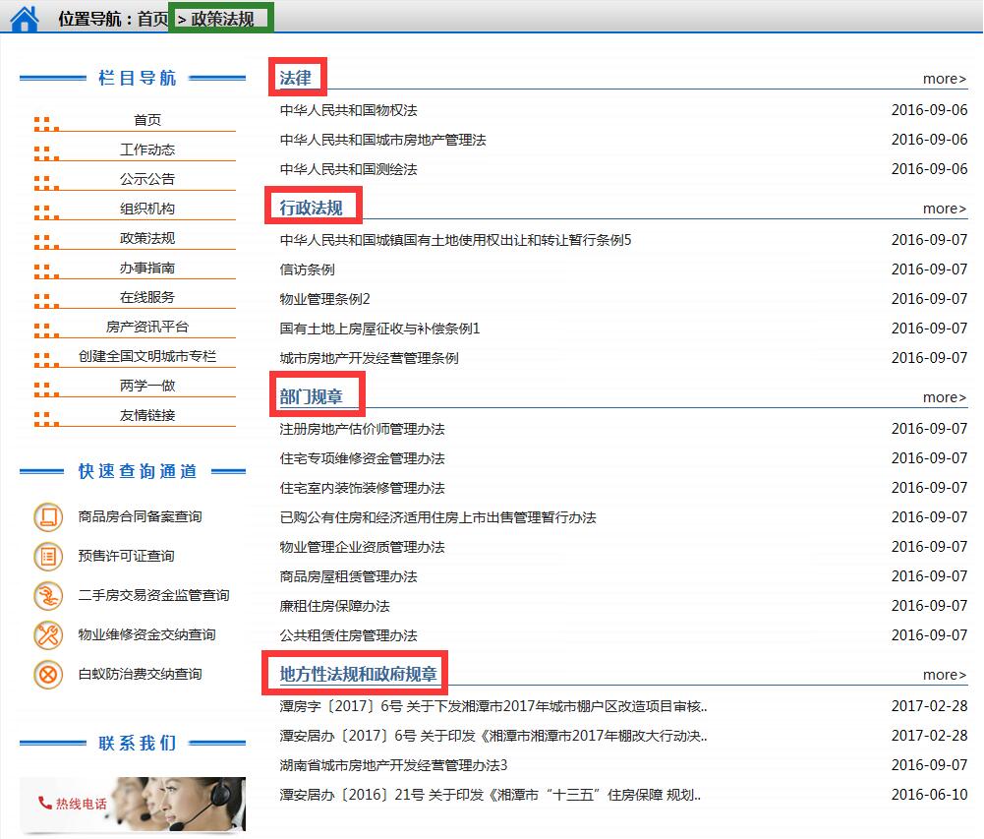Click the red hotline phone icon
984x839 pixels.
point(44,803)
